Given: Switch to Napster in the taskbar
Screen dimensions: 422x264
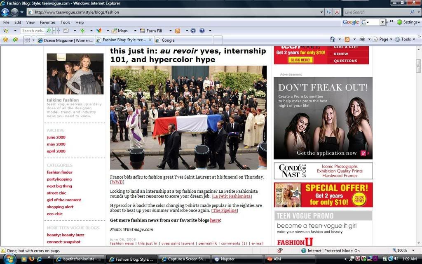Looking at the screenshot, I should (x=237, y=259).
